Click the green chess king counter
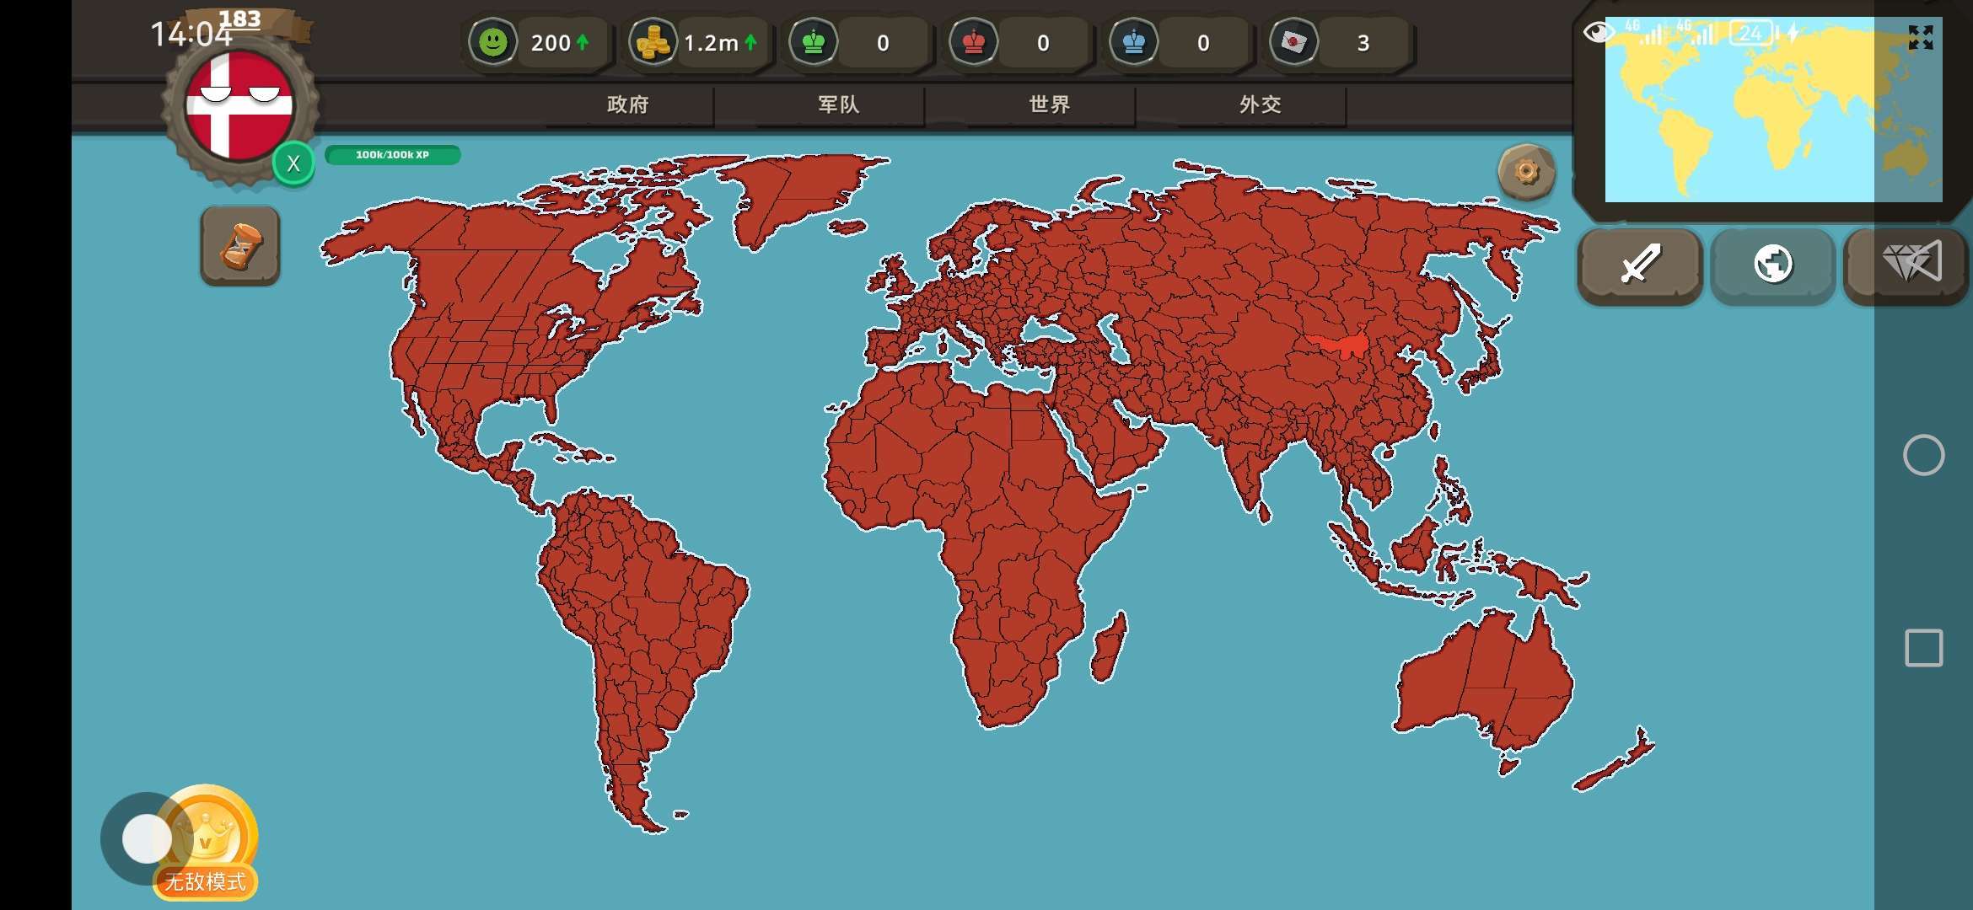This screenshot has height=910, width=1973. pos(814,42)
